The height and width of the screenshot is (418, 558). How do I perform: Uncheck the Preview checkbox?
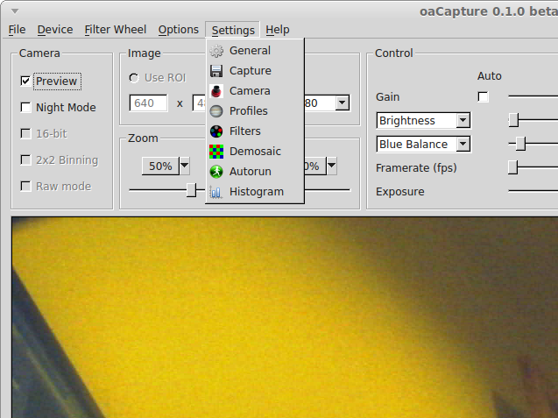25,81
